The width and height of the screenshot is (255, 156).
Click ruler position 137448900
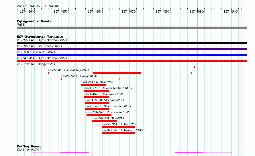click(x=197, y=11)
